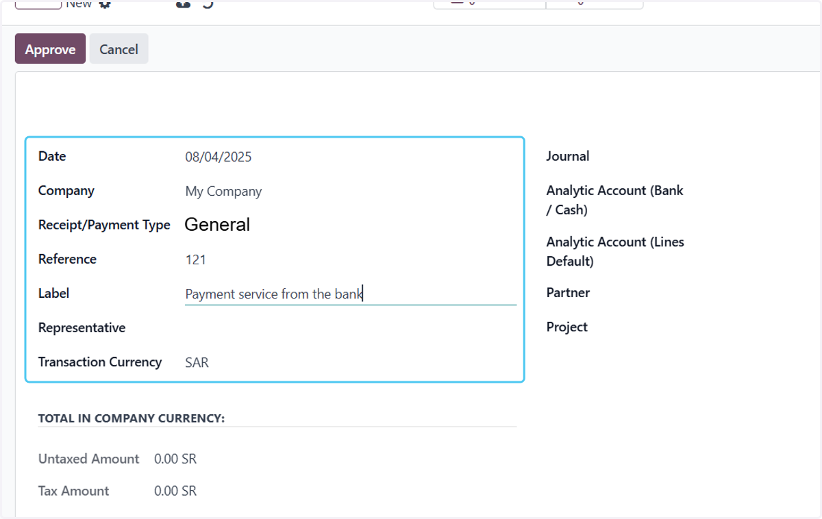Screen dimensions: 822x519
Task: Click the Tax Amount value 0.00 SR
Action: pyautogui.click(x=175, y=491)
